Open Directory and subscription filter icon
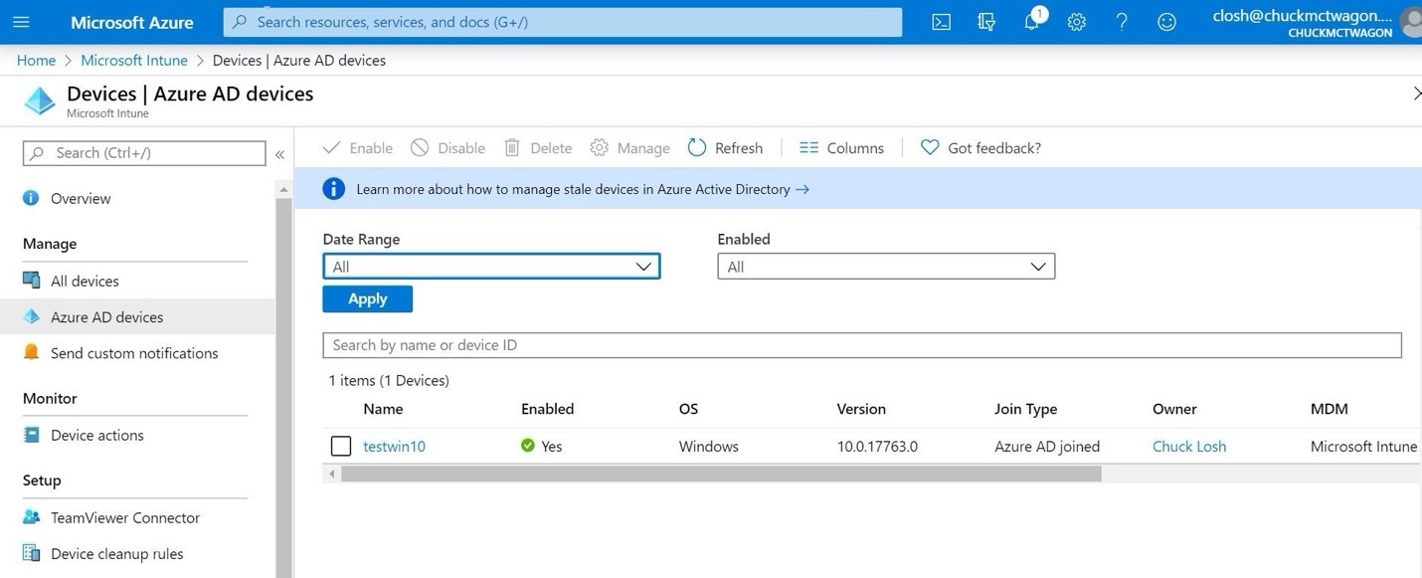The image size is (1422, 578). [x=986, y=22]
